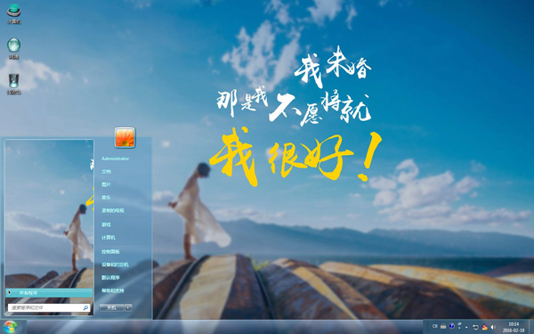Screen dimensions: 534x334
Task: Open 计算机 in the Start menu
Action: tap(109, 238)
